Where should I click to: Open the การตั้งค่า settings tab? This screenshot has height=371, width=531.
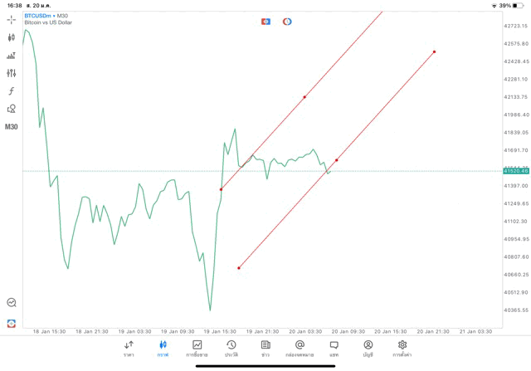(402, 349)
